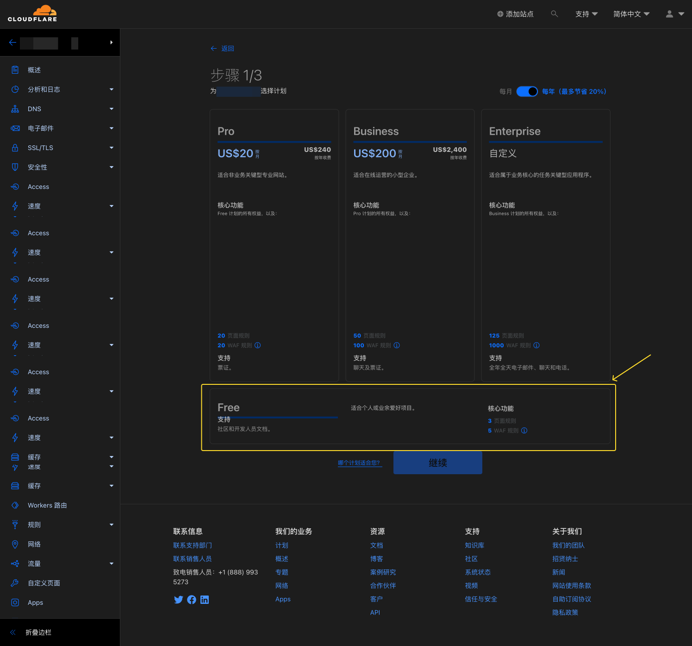Open the 联系销售人员 footer link

click(x=193, y=559)
